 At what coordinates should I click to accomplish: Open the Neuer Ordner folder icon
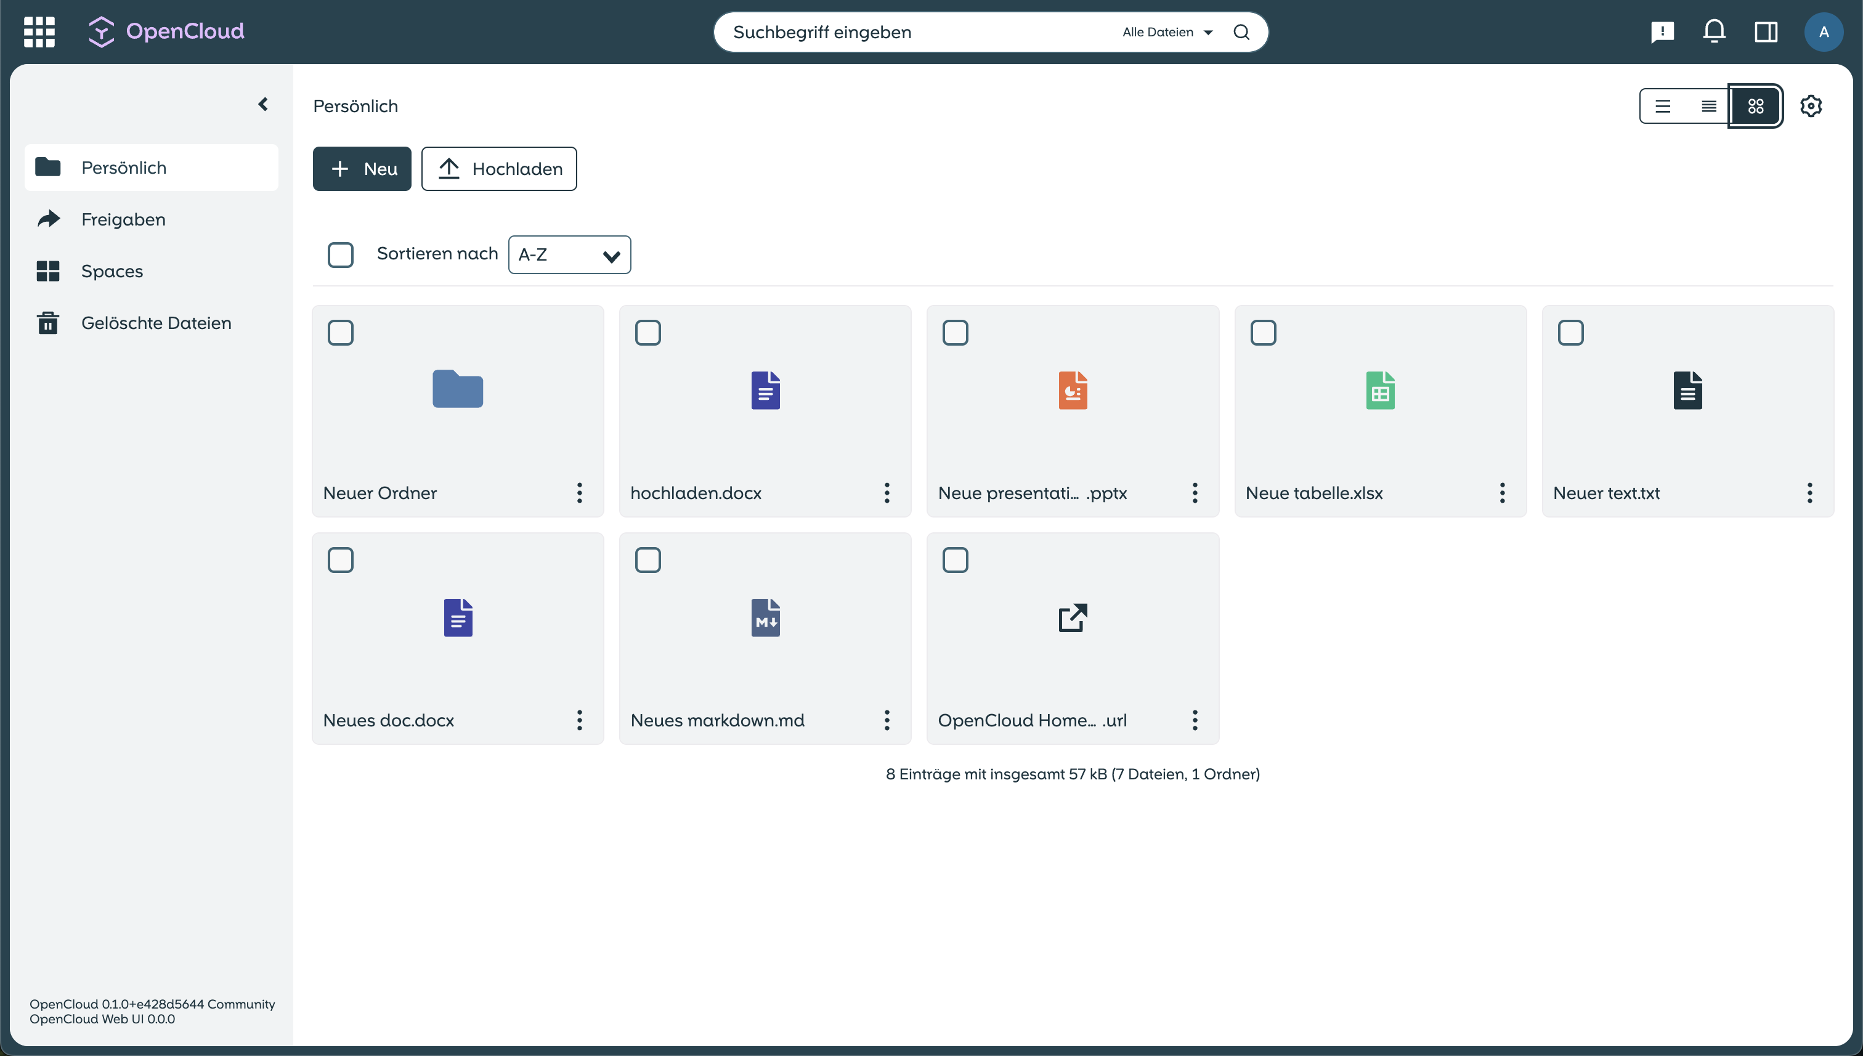tap(458, 389)
